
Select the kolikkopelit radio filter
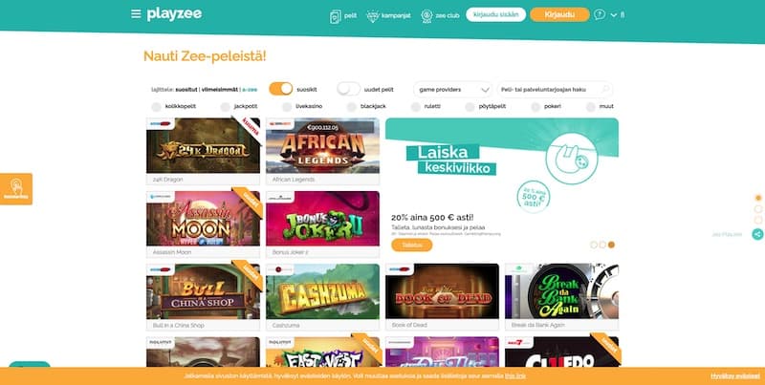point(156,106)
